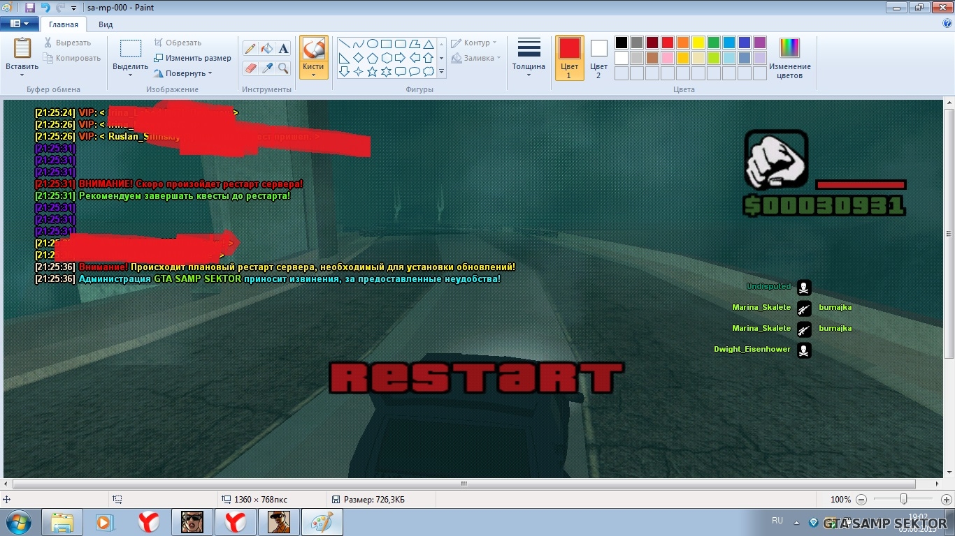The width and height of the screenshot is (955, 536).
Task: Select the Pencil tool
Action: 250,48
